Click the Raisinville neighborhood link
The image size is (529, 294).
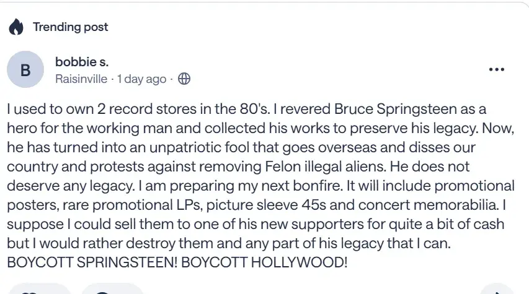pos(81,79)
